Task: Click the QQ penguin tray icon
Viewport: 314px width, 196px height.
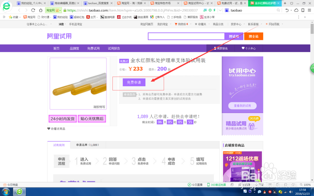Action: point(264,192)
